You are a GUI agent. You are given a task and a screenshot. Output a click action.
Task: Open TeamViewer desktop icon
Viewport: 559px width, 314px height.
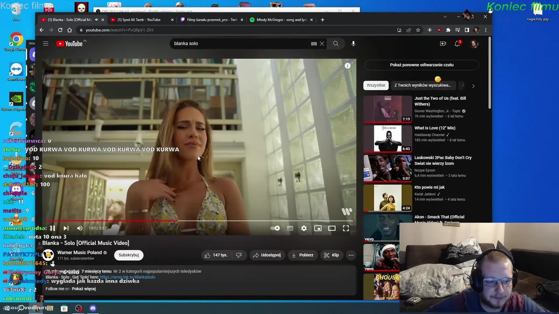click(16, 72)
